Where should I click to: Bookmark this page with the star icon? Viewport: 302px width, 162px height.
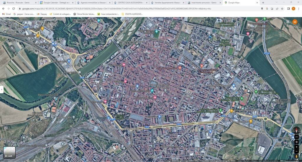tap(282, 9)
